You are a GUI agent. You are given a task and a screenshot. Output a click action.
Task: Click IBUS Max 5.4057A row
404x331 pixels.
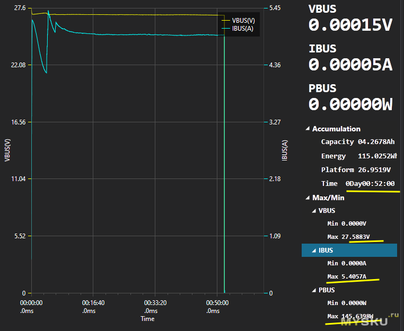[x=347, y=276]
